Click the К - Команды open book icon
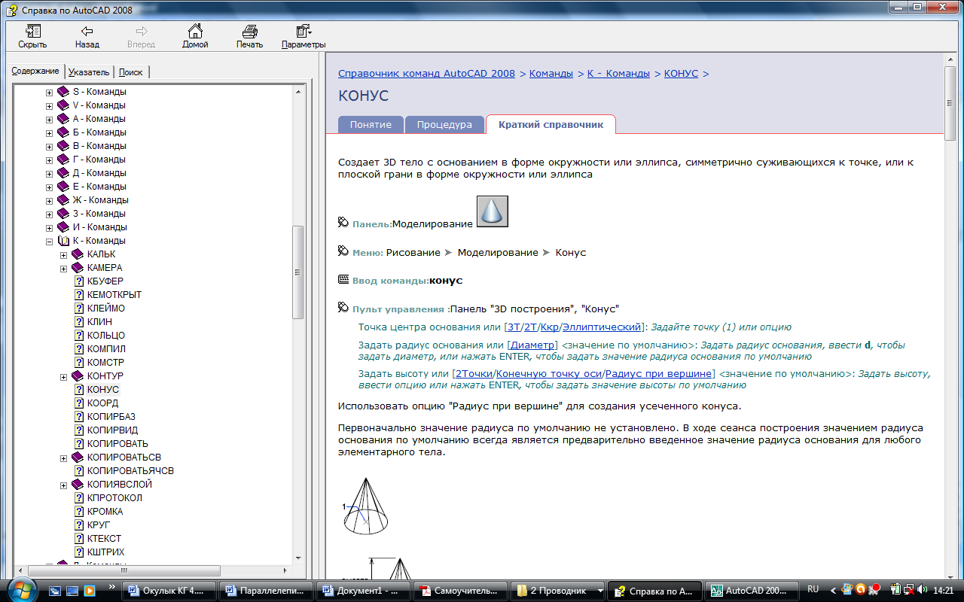Screen dimensions: 964x602 64,241
